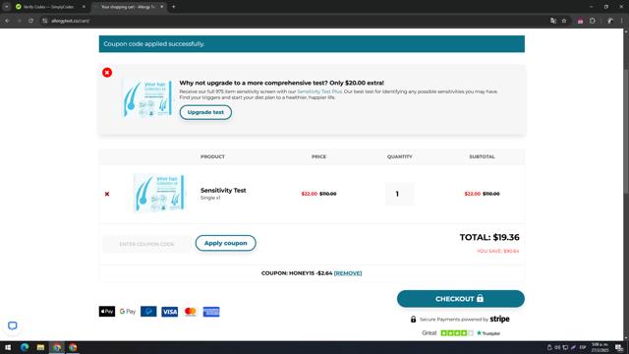
Task: Click the Apple Pay payment icon
Action: coord(107,312)
